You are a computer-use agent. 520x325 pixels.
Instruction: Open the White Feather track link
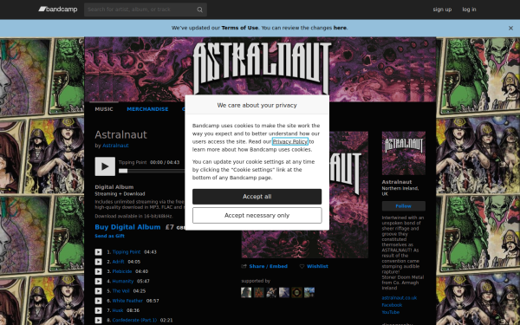[x=127, y=301]
